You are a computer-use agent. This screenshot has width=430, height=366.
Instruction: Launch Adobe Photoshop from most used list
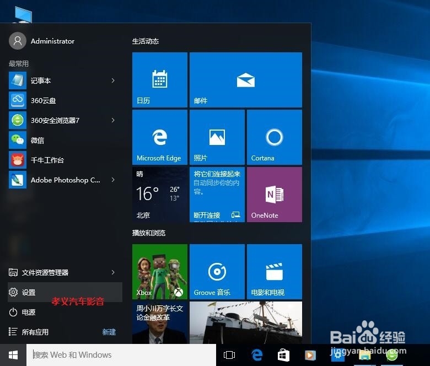click(65, 180)
